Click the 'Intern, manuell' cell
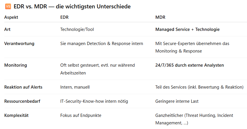247x129 pixels. pos(75,87)
